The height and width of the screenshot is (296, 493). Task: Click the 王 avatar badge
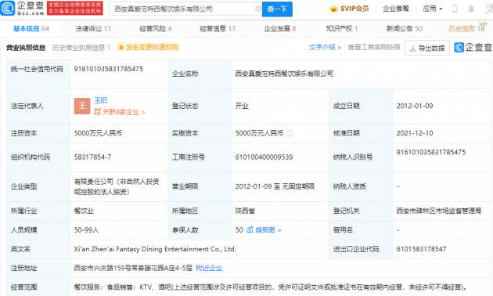[x=82, y=106]
